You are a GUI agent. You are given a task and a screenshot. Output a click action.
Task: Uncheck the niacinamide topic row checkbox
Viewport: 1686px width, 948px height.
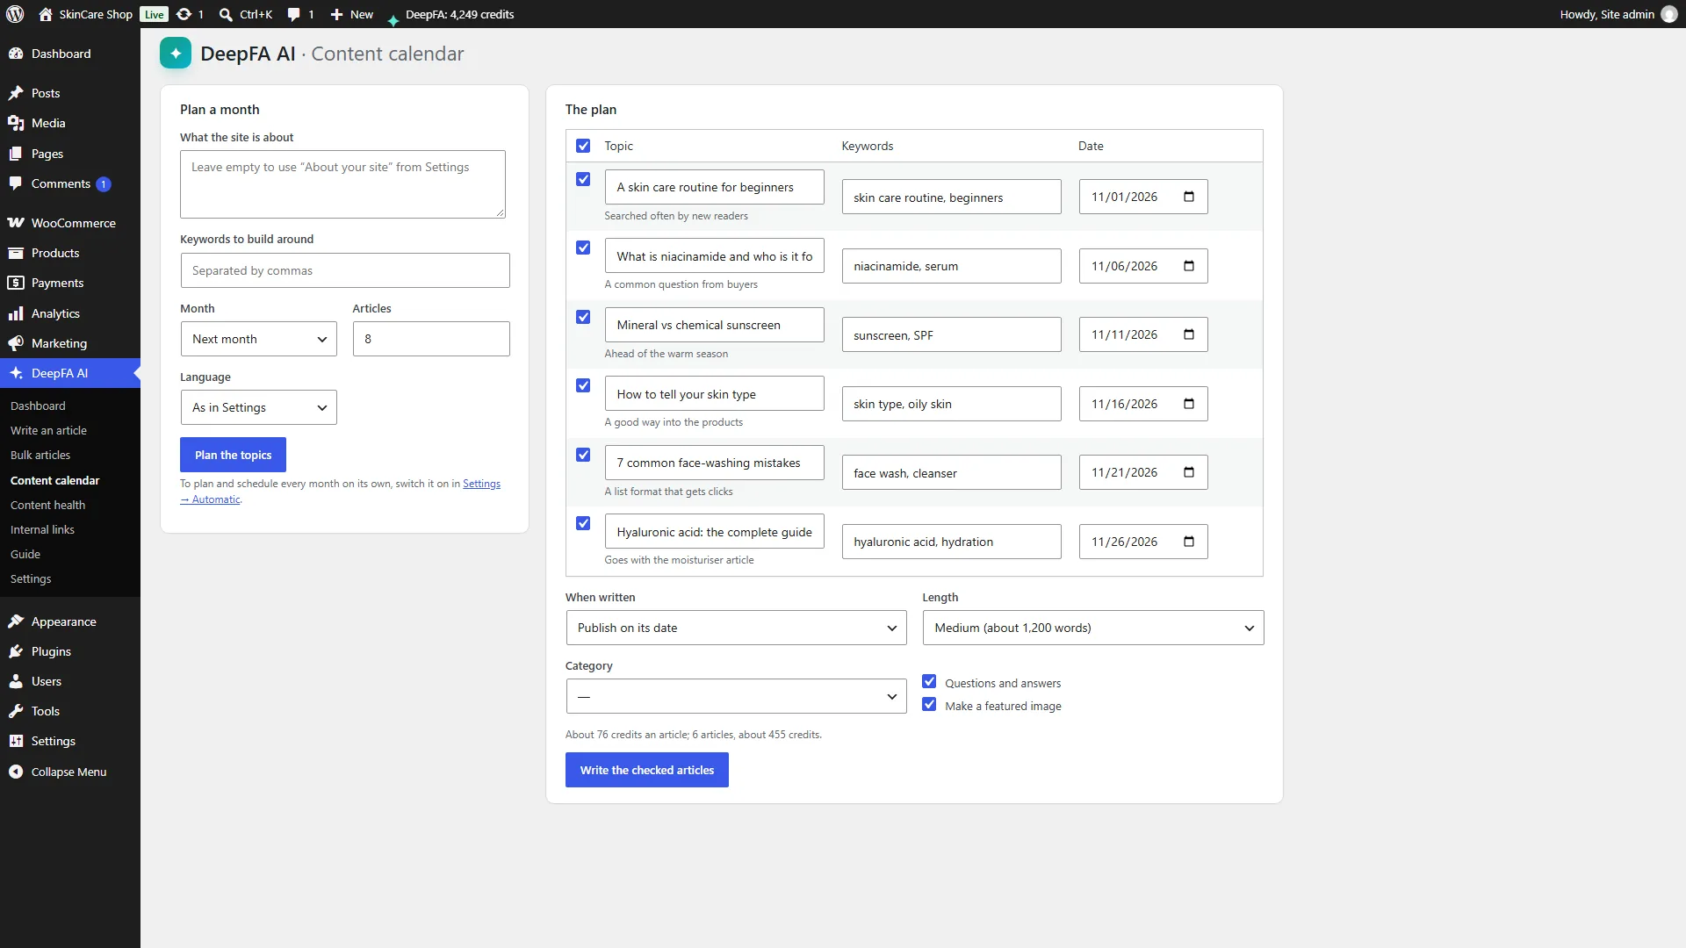(x=583, y=248)
